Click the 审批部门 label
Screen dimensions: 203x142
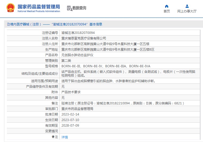[51, 109]
